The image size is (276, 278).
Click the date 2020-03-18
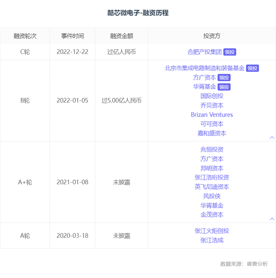(73, 235)
